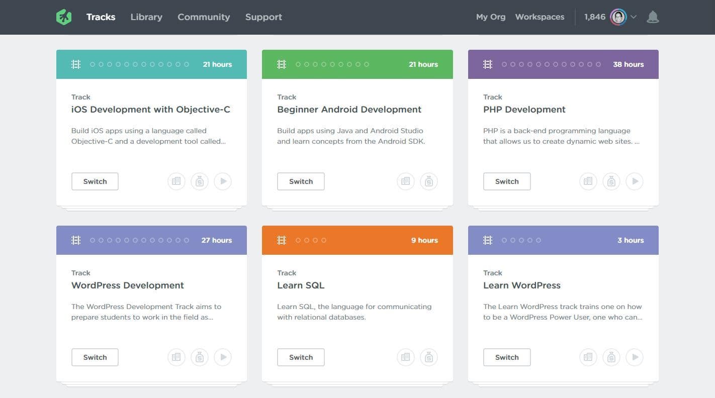Click track icon in iOS Development teal header
Viewport: 715px width, 398px height.
pos(76,64)
